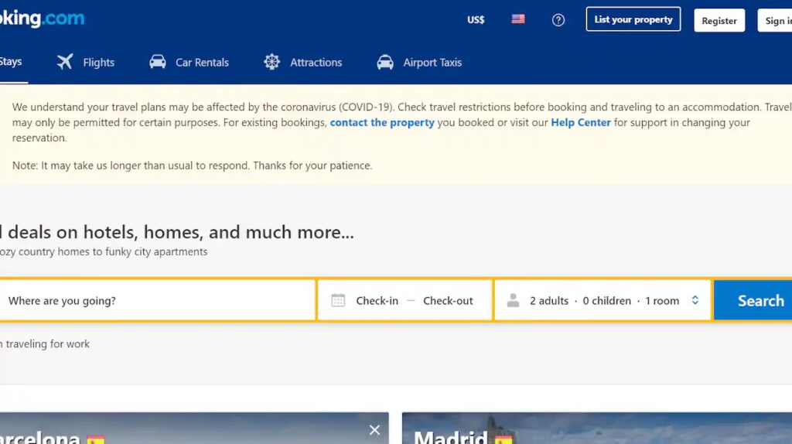
Task: Switch to the Stays tab
Action: (11, 62)
